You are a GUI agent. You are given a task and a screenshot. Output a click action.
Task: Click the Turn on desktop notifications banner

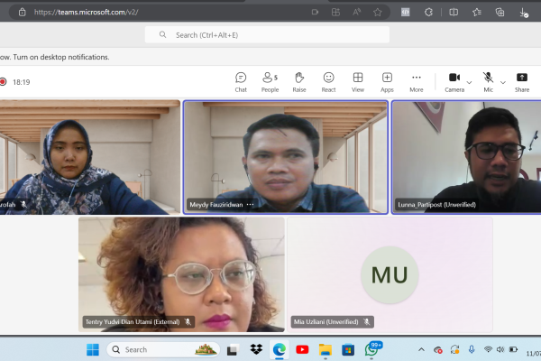(54, 57)
